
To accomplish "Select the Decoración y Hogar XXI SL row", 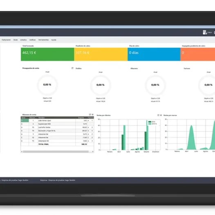I will pyautogui.click(x=57, y=131).
